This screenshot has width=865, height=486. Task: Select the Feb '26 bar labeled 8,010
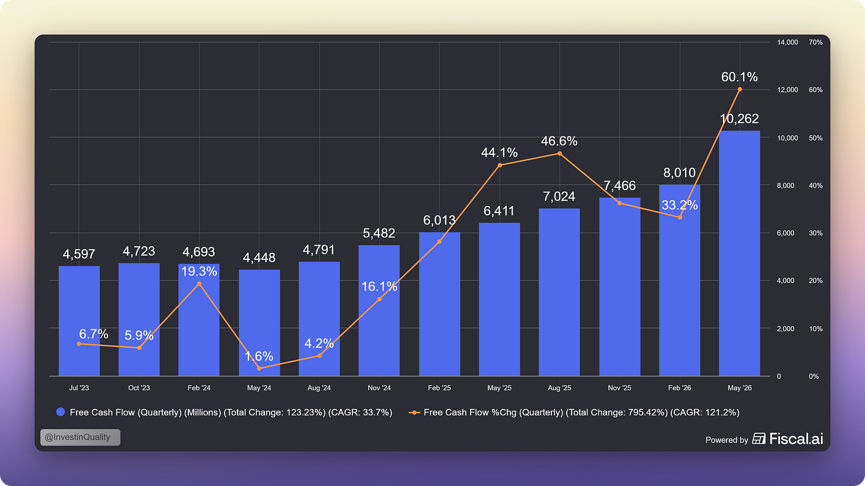pos(679,280)
